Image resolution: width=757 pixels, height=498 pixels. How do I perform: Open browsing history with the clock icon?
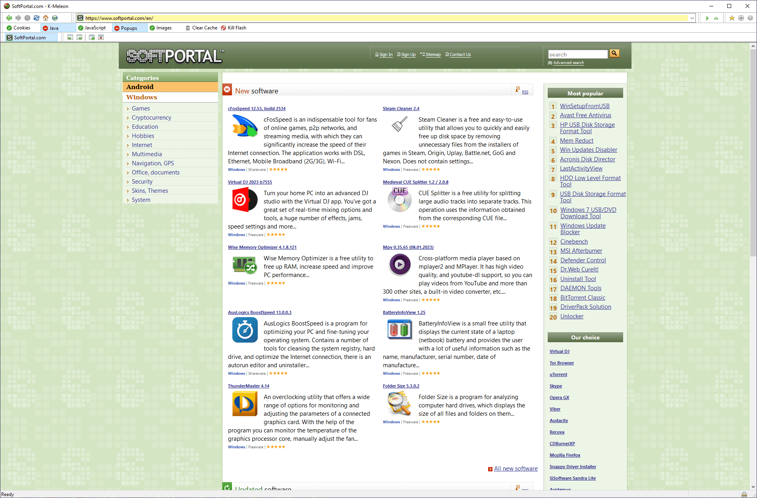click(741, 18)
